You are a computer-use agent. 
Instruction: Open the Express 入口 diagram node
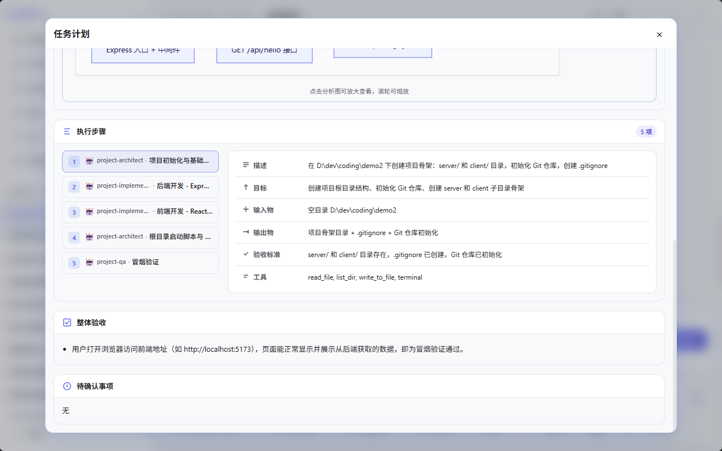coord(143,55)
